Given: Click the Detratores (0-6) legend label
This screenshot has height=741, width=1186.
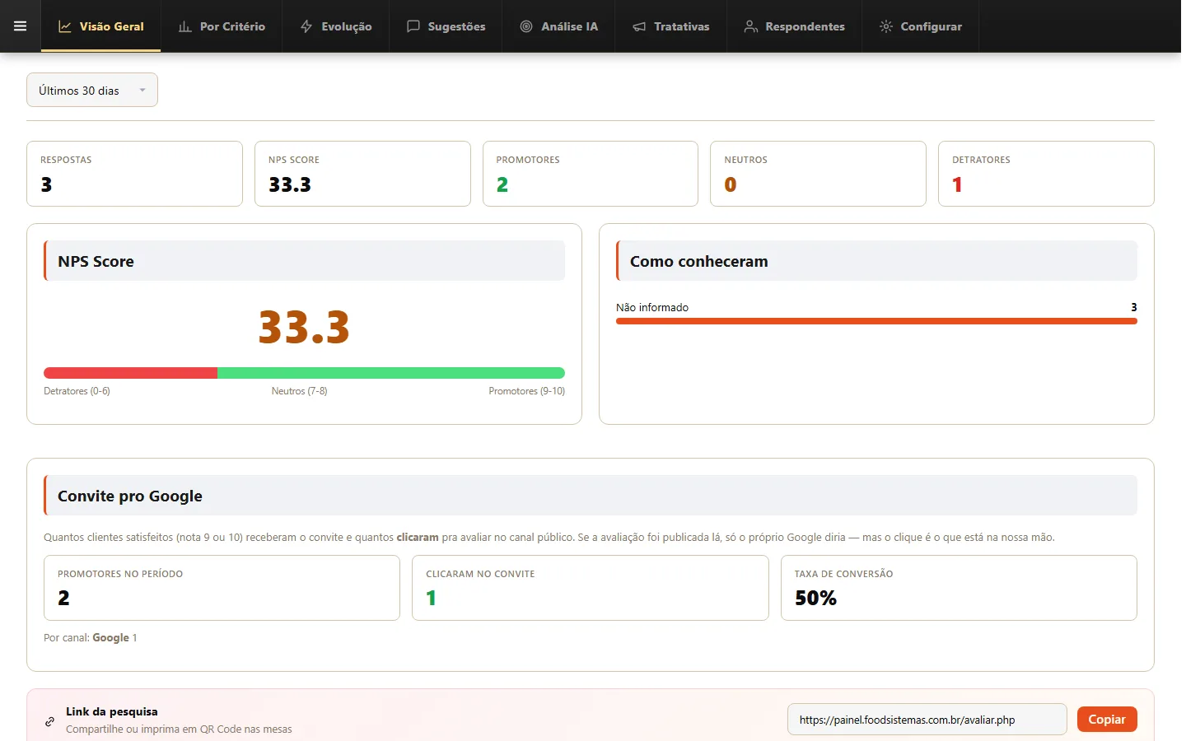Looking at the screenshot, I should (77, 391).
